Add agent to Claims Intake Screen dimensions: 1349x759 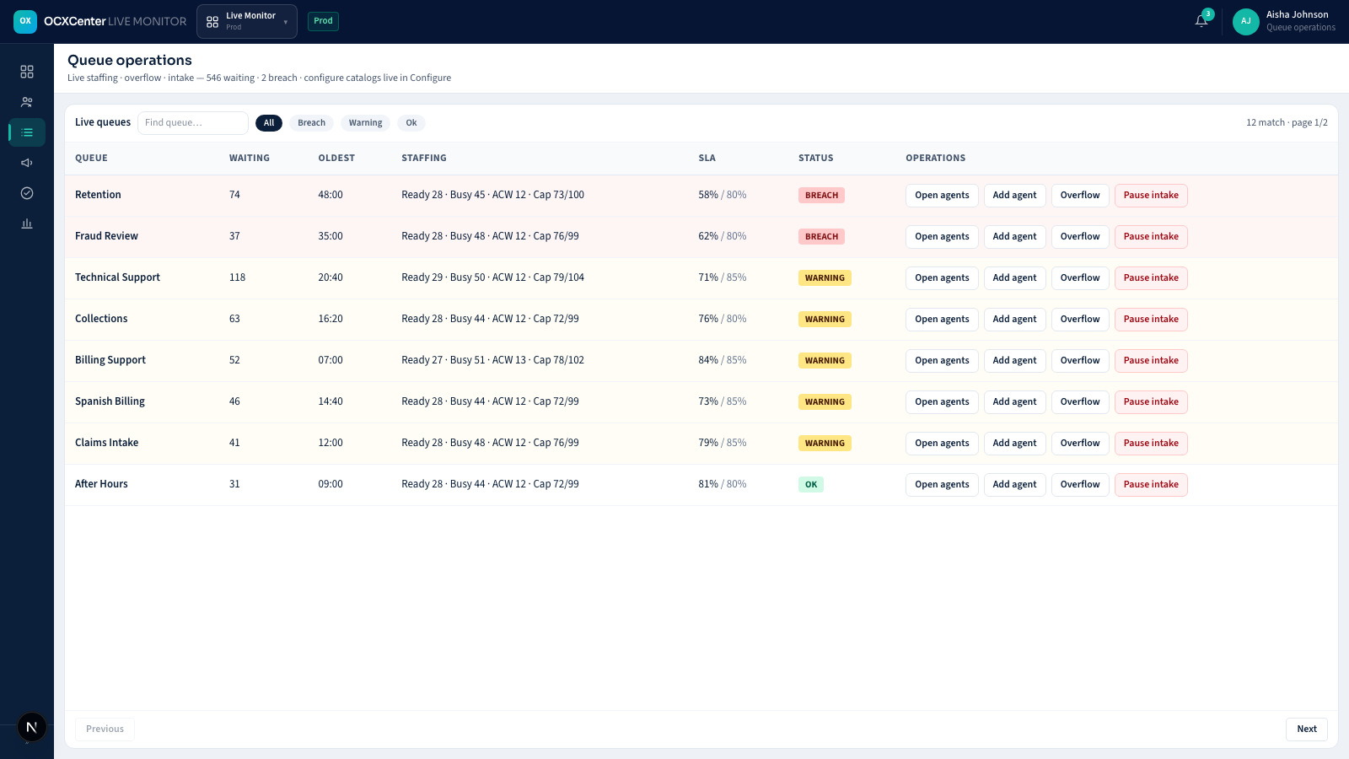tap(1014, 444)
